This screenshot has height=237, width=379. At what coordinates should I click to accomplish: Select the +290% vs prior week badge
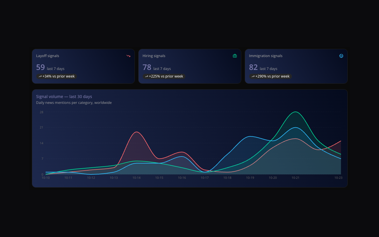coord(271,76)
